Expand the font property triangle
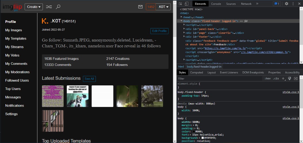This screenshot has height=143, width=303. (x=191, y=134)
